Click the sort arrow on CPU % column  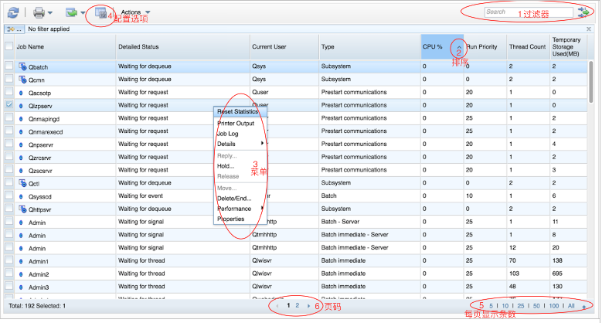coord(458,50)
